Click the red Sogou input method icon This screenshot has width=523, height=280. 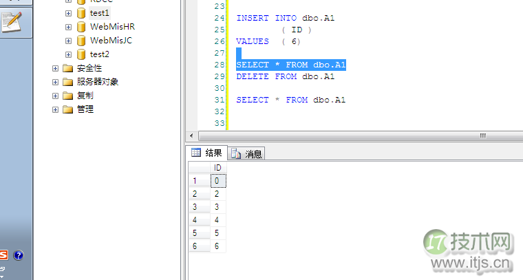click(x=3, y=255)
